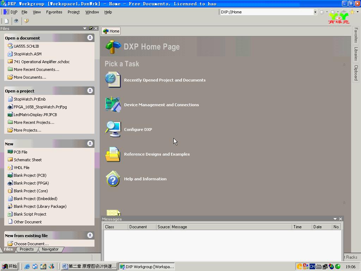This screenshot has height=271, width=361.
Task: Click Blank Project (Embedded) entry
Action: (x=36, y=199)
